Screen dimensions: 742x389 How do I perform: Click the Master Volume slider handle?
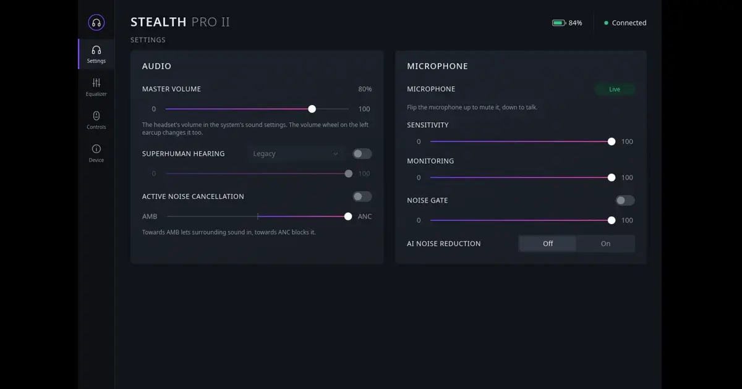click(312, 109)
